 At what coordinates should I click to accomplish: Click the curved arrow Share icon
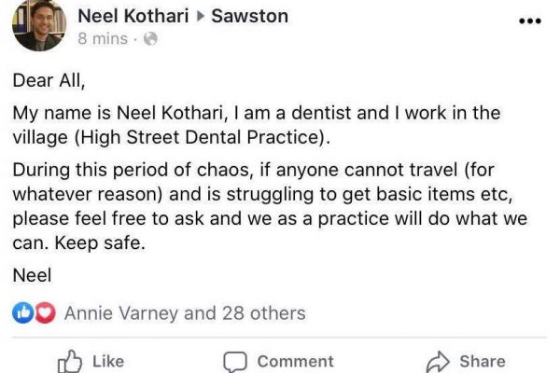[x=438, y=362]
